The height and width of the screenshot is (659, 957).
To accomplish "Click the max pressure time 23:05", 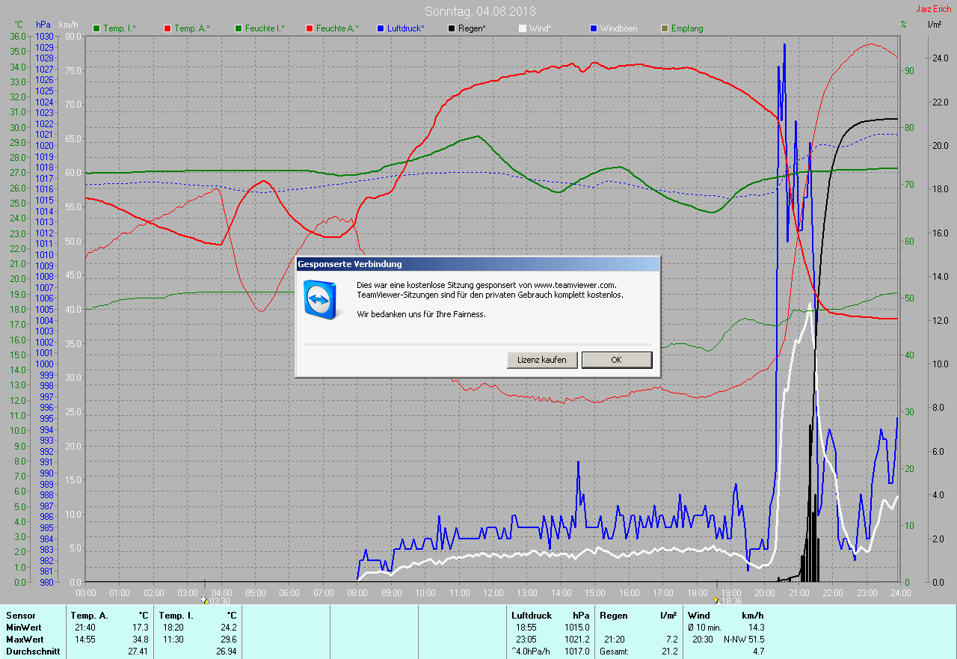I will tap(526, 640).
